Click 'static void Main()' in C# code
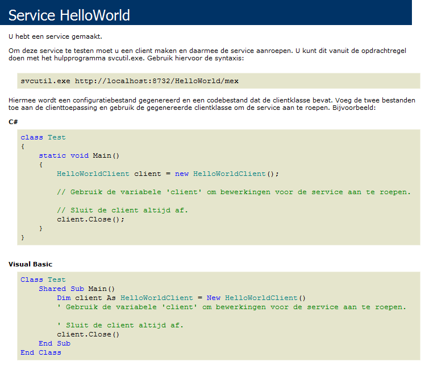The width and height of the screenshot is (425, 386). [79, 155]
